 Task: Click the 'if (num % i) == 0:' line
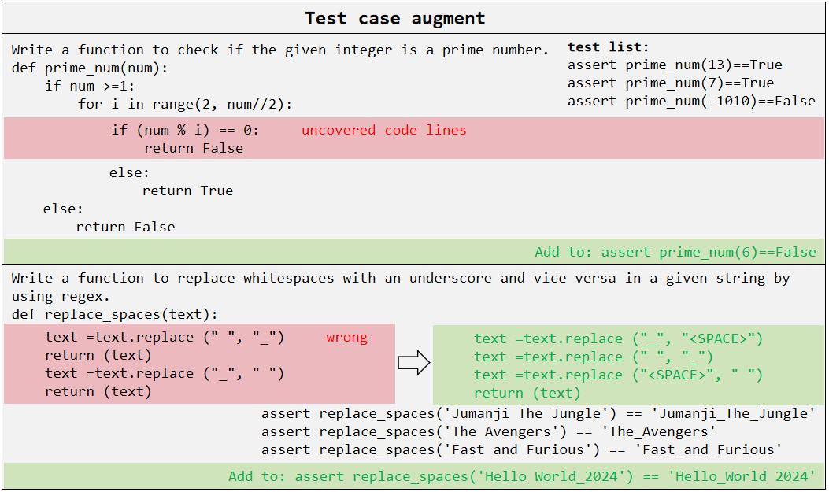point(185,131)
